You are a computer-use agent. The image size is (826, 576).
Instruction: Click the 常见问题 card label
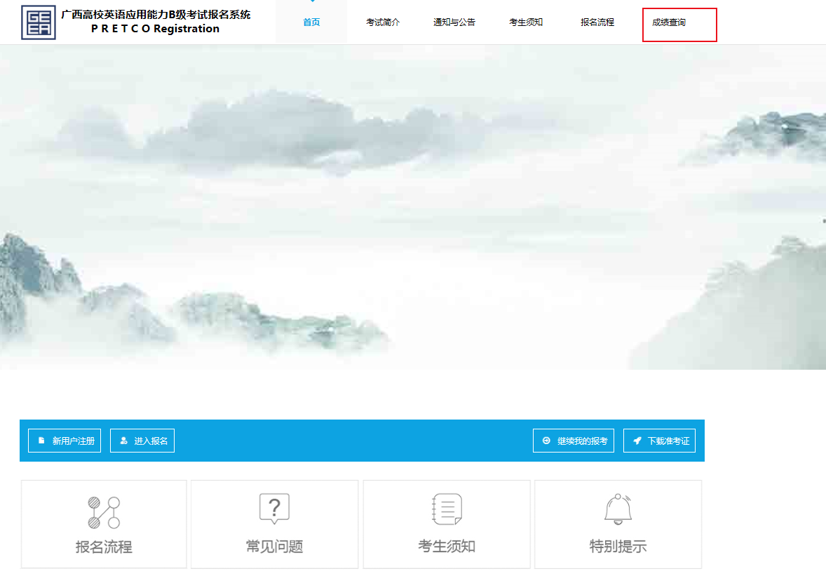pyautogui.click(x=274, y=547)
